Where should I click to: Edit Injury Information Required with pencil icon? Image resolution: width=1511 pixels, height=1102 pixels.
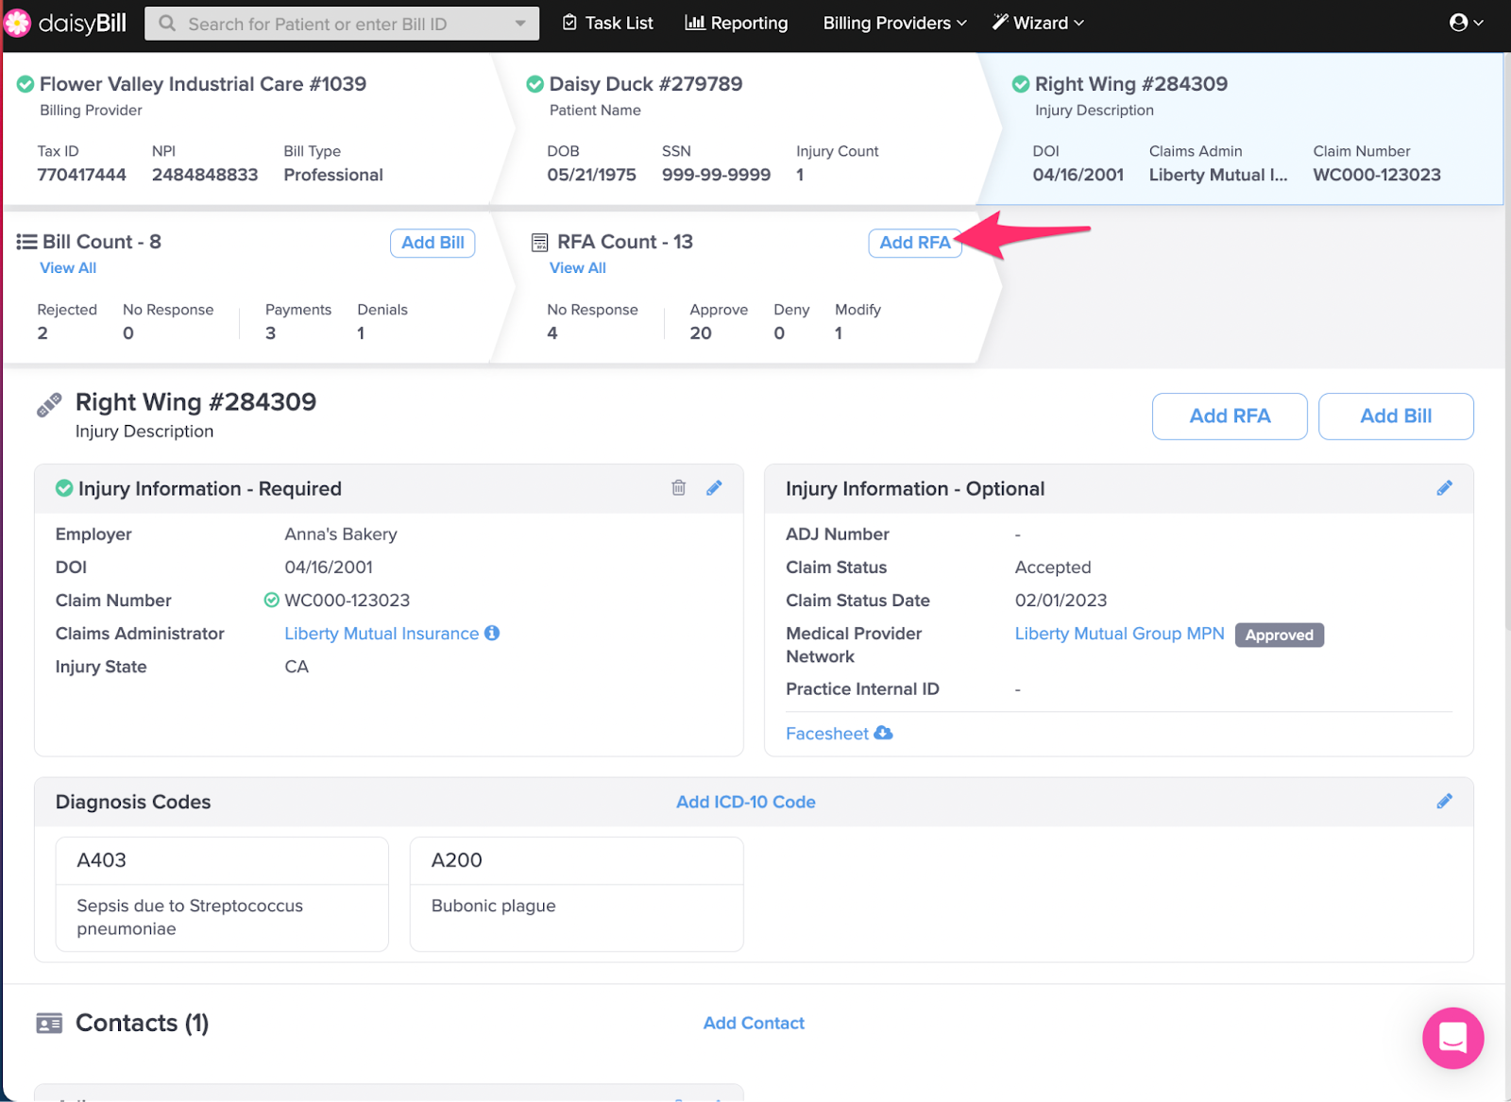714,488
